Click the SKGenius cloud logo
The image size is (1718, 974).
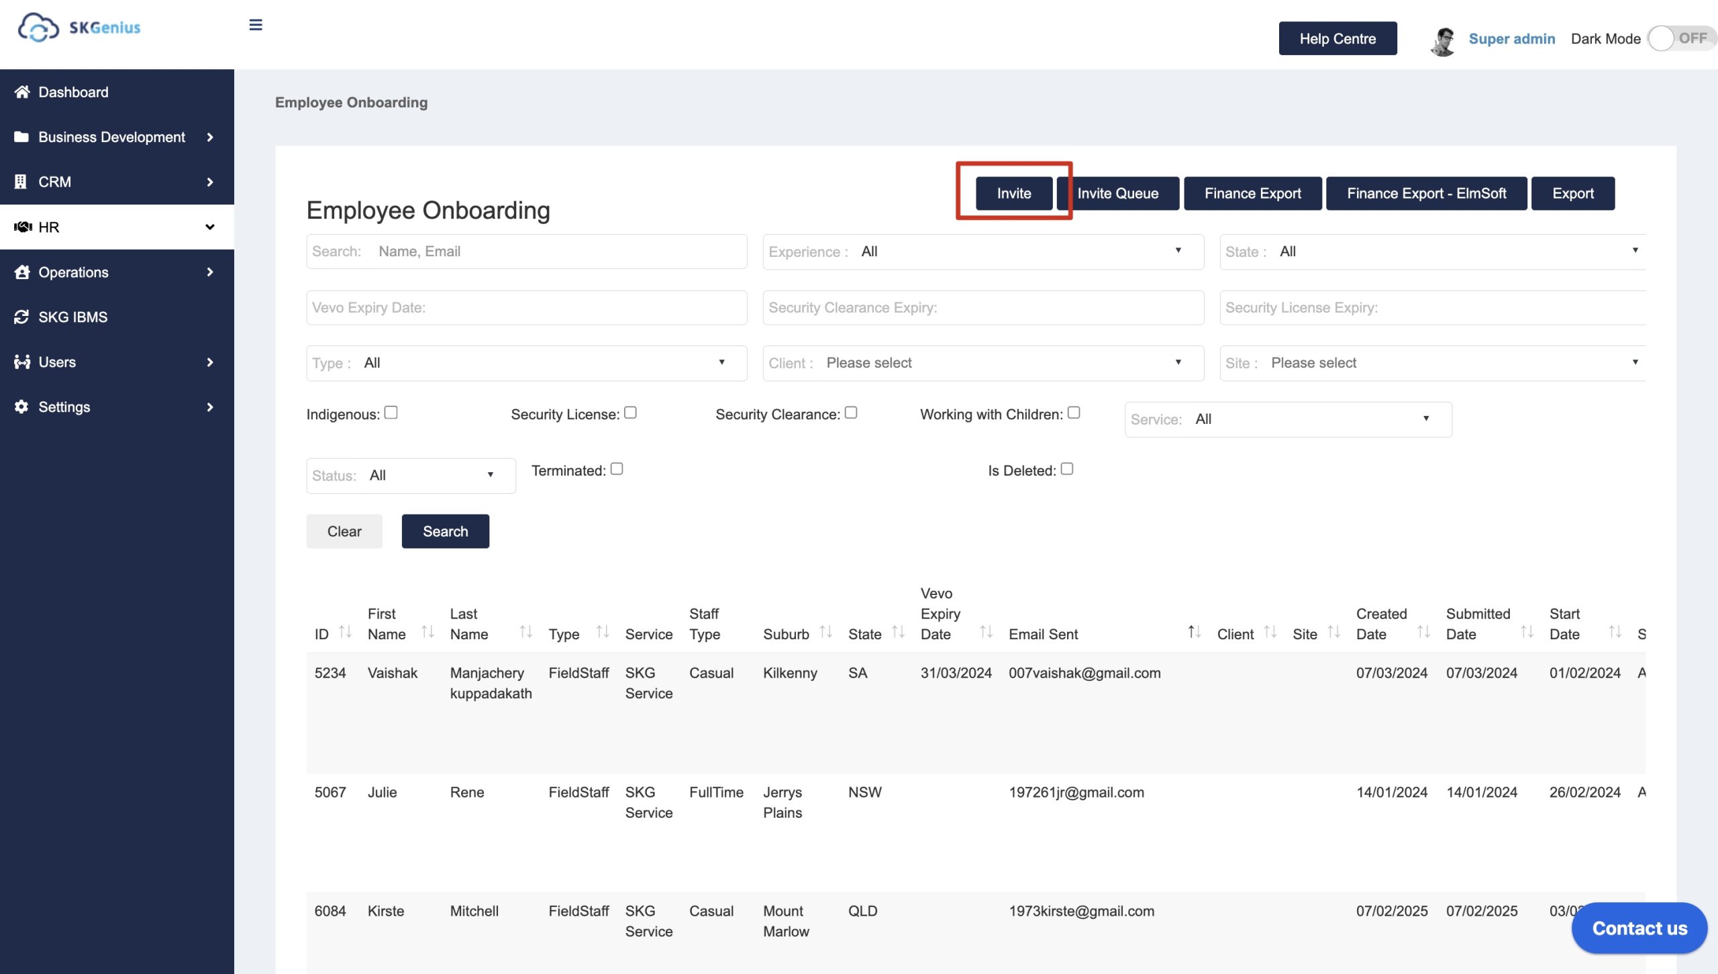point(38,28)
